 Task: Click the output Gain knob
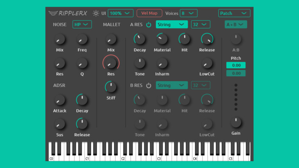[236, 122]
